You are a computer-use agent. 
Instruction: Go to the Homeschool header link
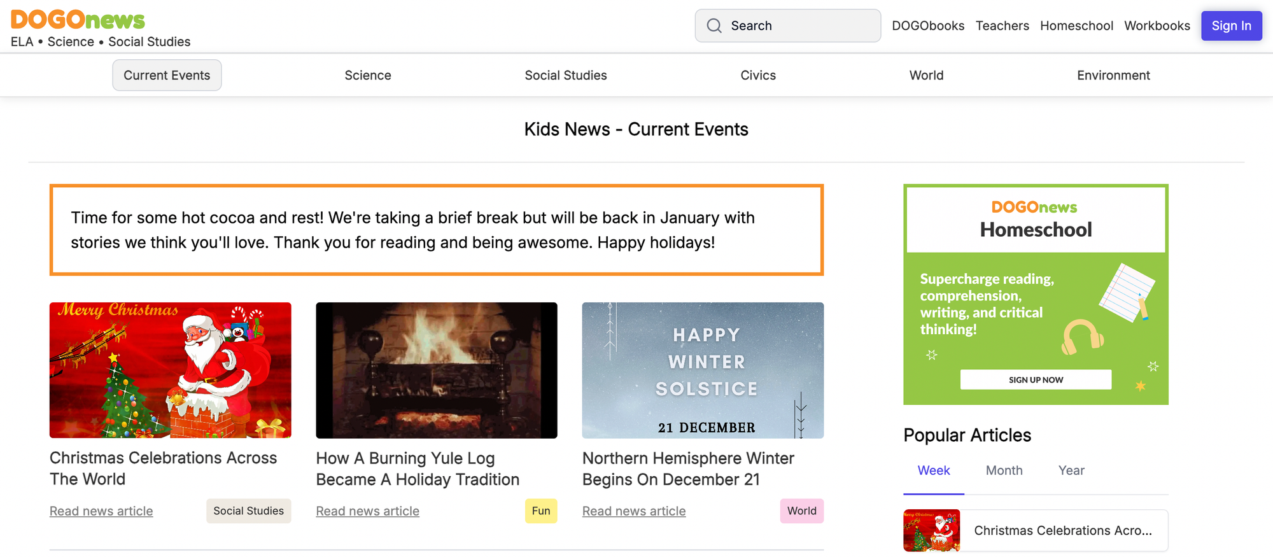(1076, 25)
